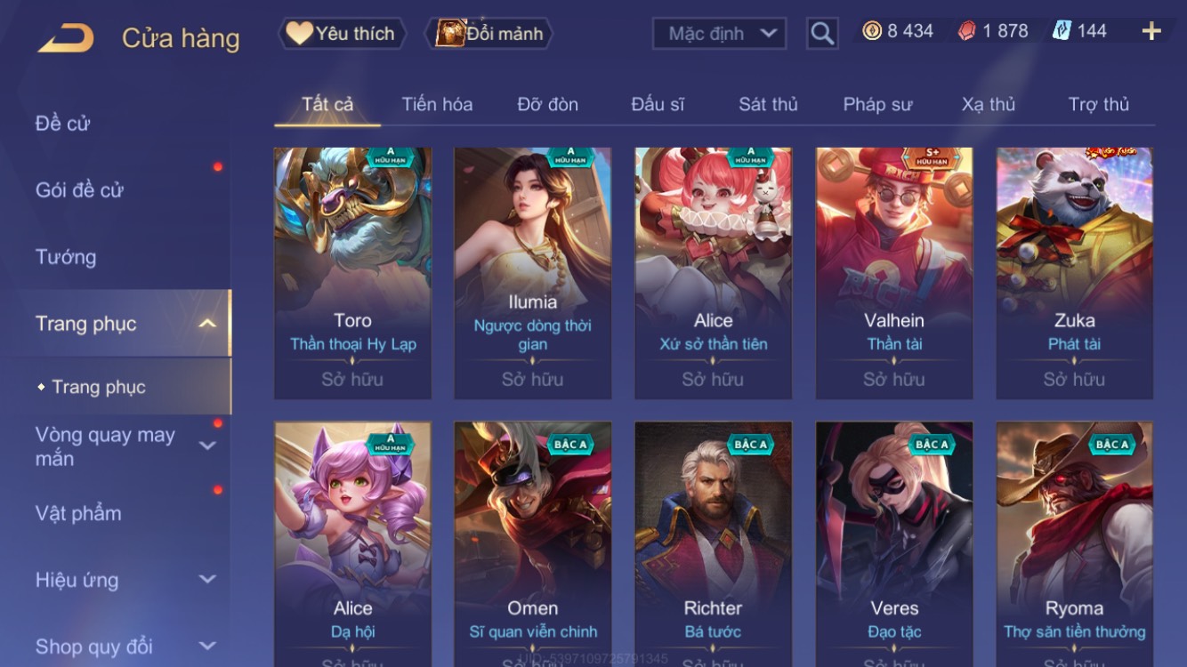Open the Gói đề cử sidebar item

tap(79, 190)
